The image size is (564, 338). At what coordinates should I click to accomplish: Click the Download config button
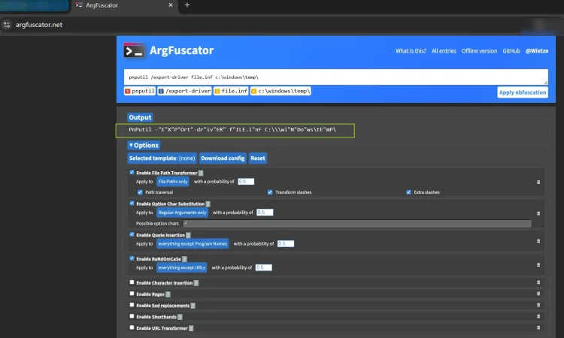point(223,158)
